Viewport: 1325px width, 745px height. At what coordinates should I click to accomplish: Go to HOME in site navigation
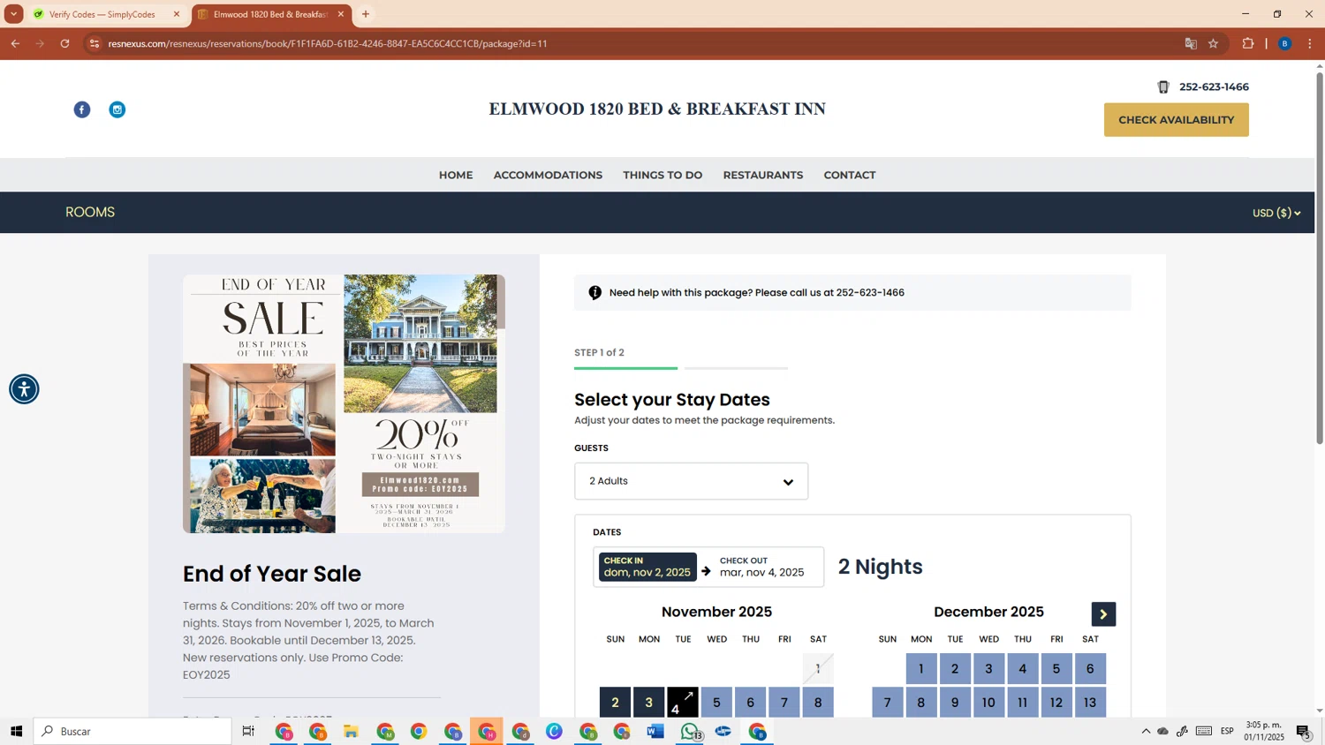pyautogui.click(x=456, y=175)
